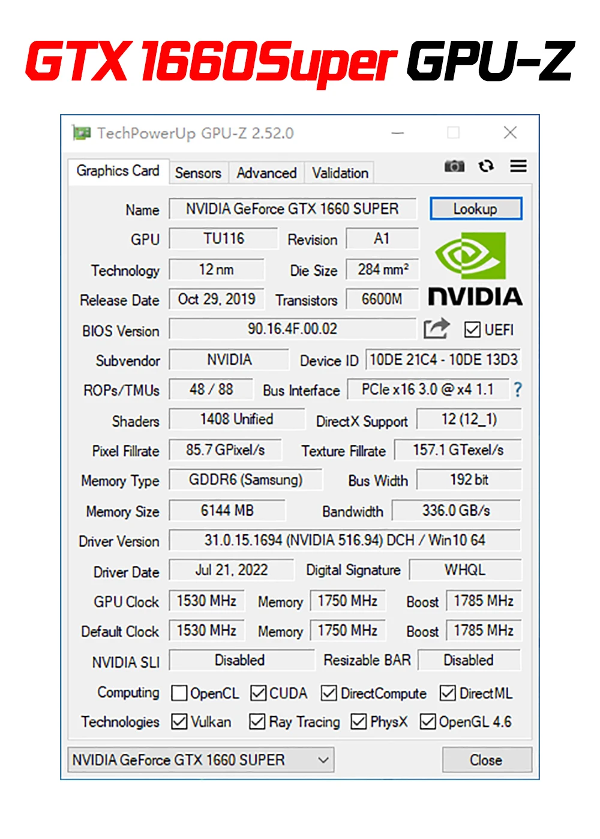
Task: Click the Name field NVIDIA GeForce GTX 1660 SUPER
Action: point(292,209)
